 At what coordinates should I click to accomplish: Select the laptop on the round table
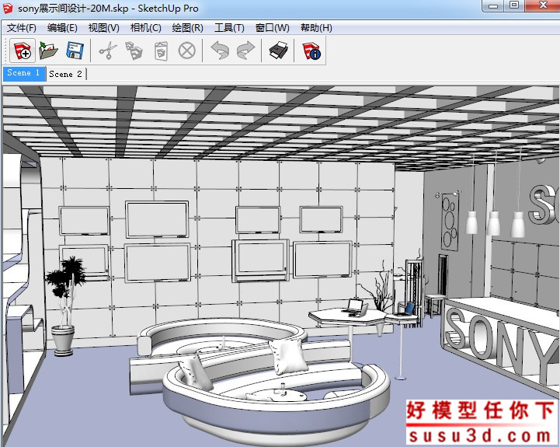357,308
